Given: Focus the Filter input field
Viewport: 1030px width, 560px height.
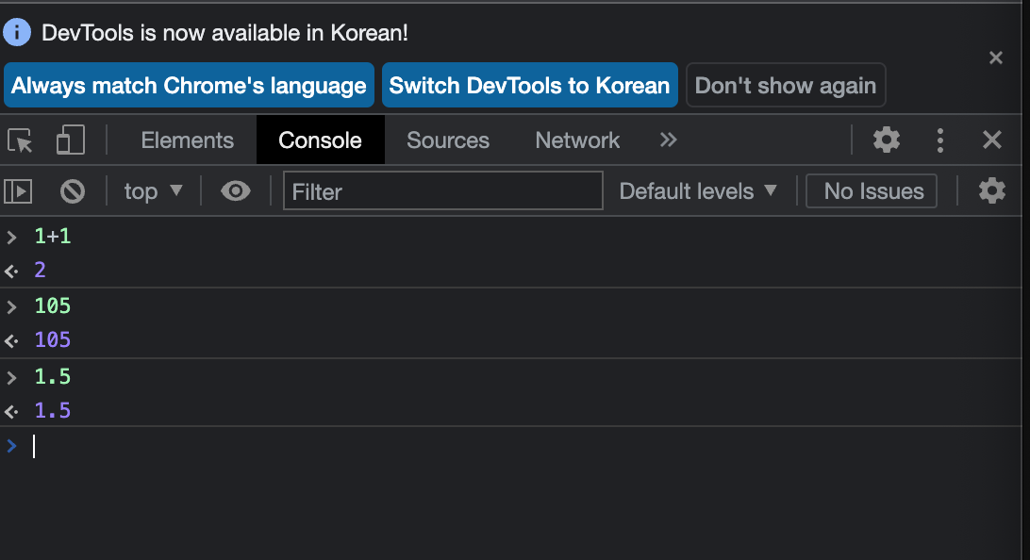Looking at the screenshot, I should (442, 191).
